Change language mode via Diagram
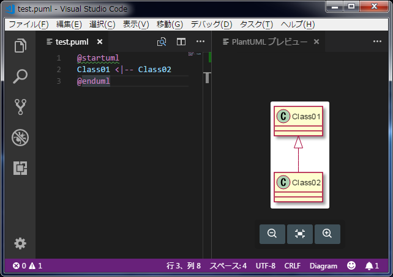Image resolution: width=393 pixels, height=277 pixels. [323, 266]
